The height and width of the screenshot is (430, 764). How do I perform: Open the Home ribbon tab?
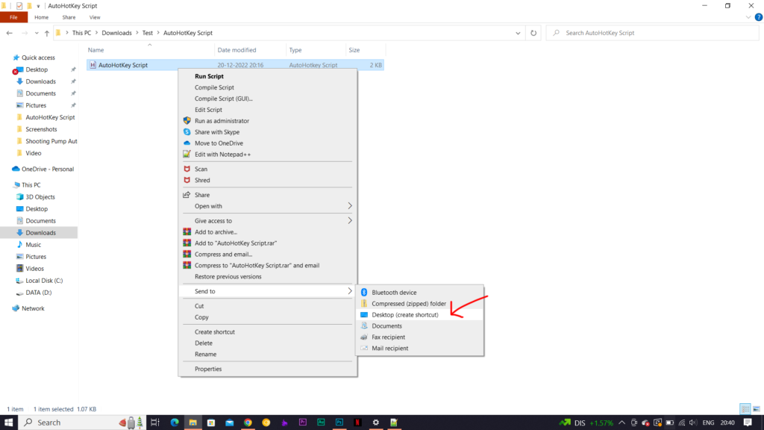pos(42,17)
